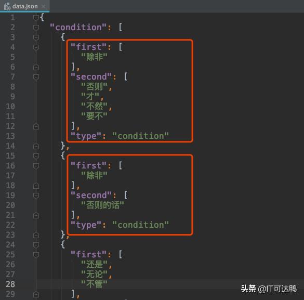Screen dimensions: 304x300
Task: Click the "first" key on line 16
Action: [89, 166]
